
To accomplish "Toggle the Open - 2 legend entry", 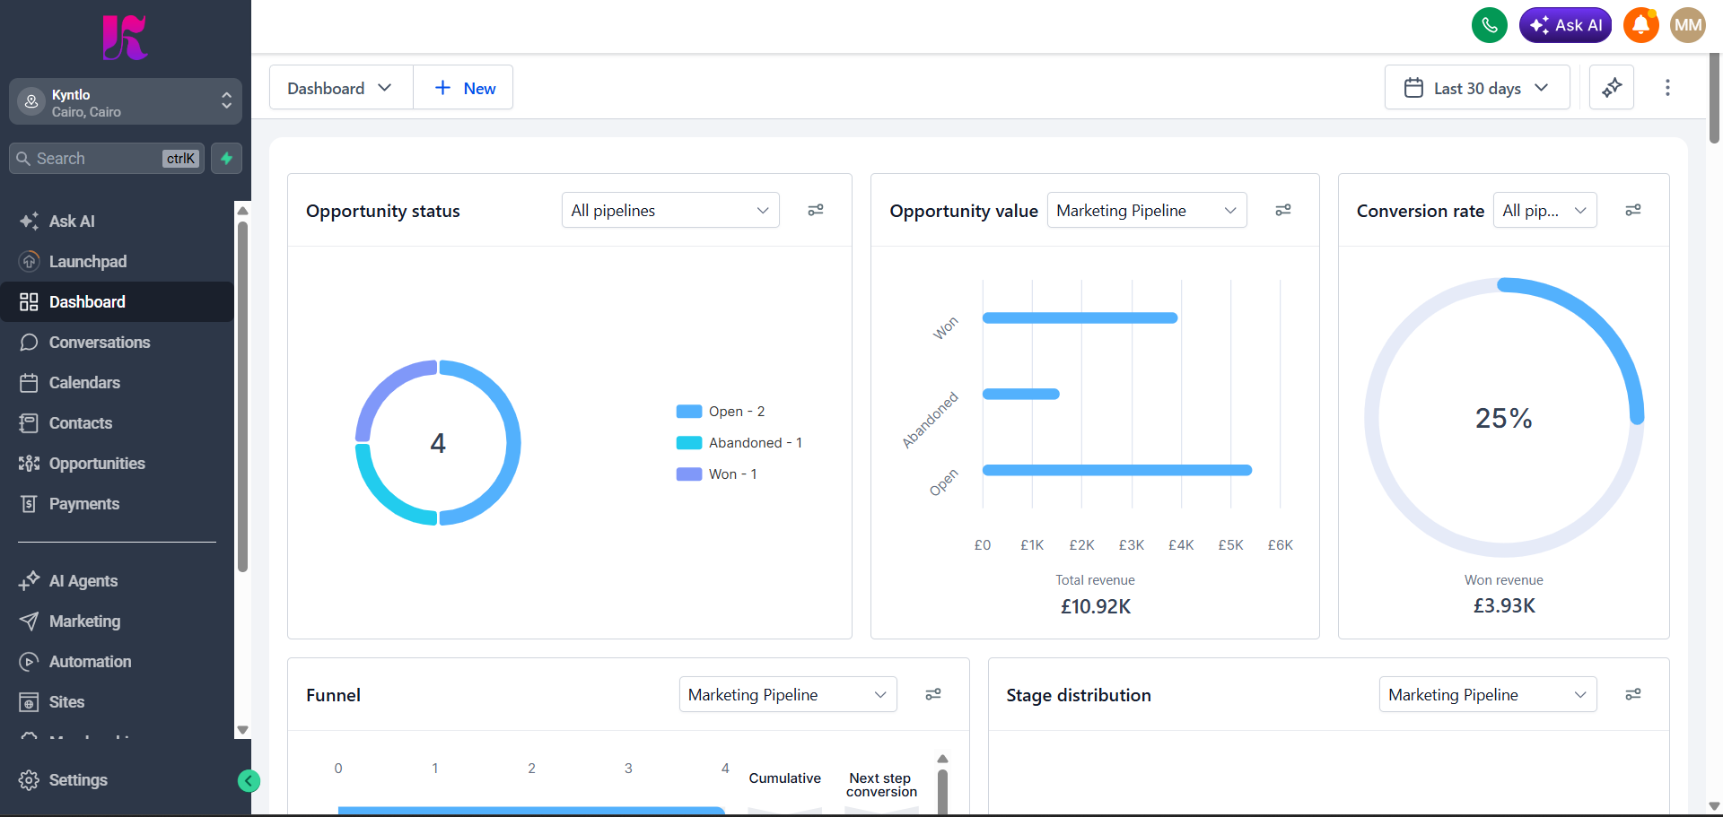I will point(721,411).
